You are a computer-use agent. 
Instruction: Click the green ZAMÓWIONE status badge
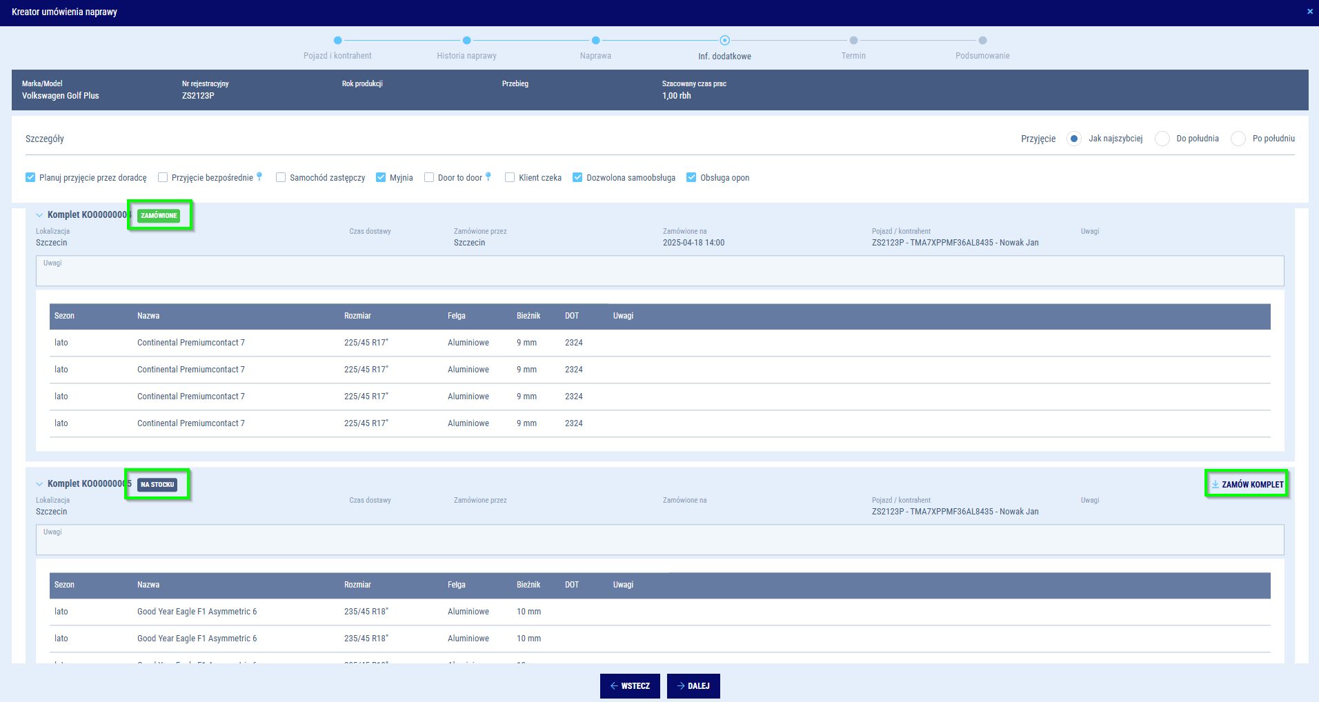point(159,216)
